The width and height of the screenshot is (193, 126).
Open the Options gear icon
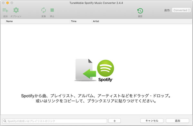point(16,10)
